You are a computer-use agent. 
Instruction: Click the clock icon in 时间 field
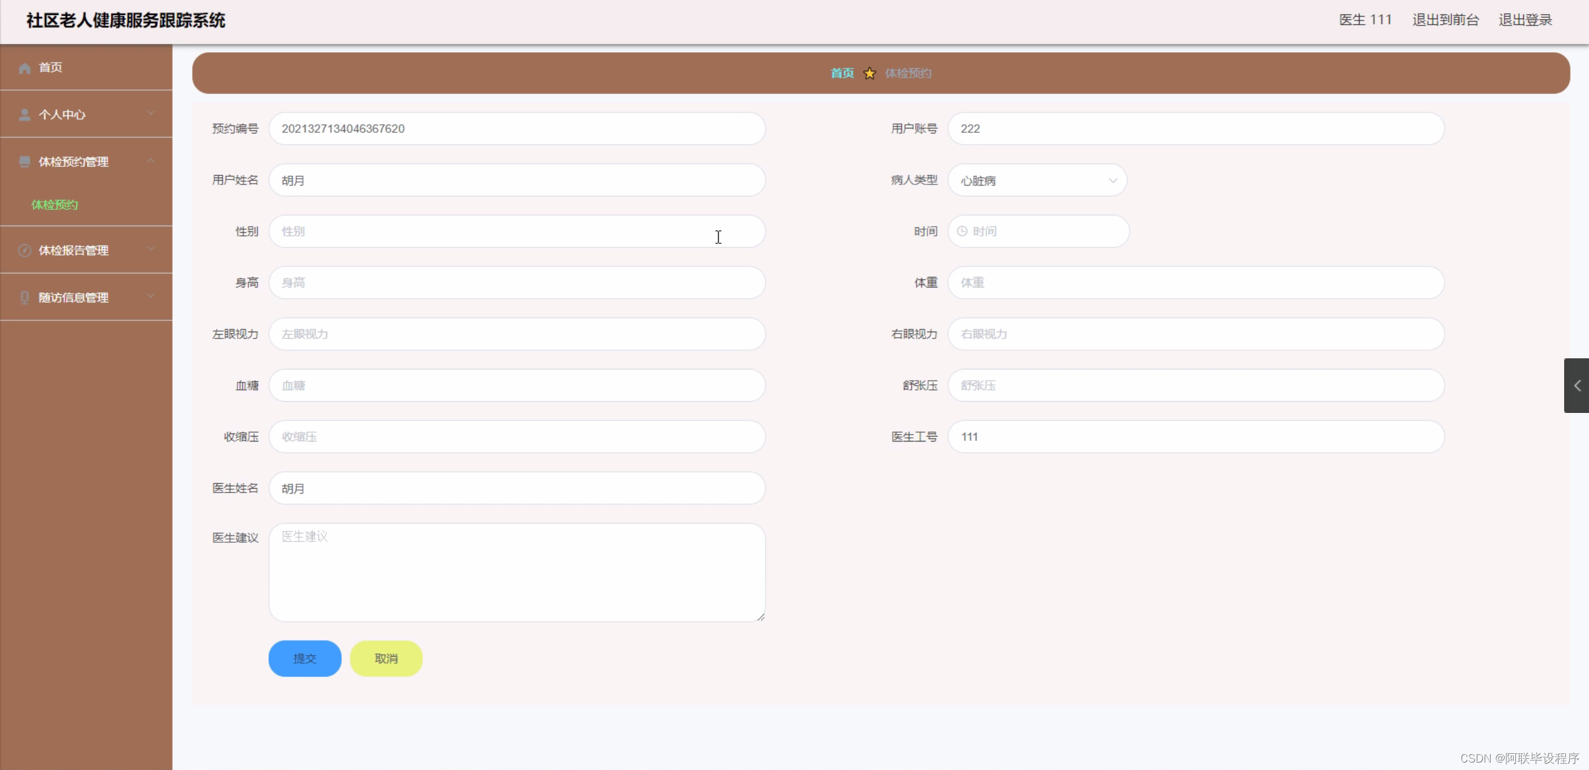coord(962,231)
